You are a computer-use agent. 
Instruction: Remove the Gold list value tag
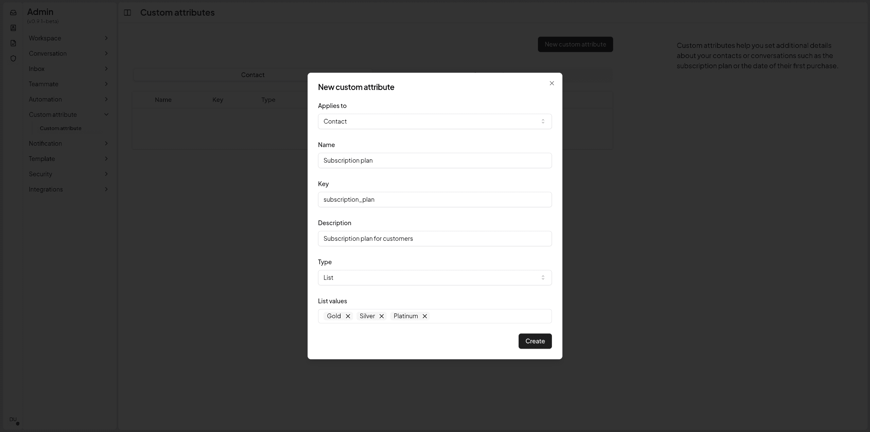coord(348,316)
